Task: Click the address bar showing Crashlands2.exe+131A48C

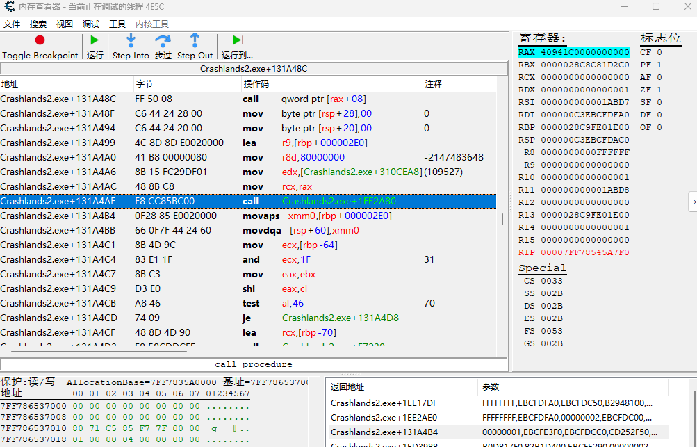Action: click(x=254, y=69)
